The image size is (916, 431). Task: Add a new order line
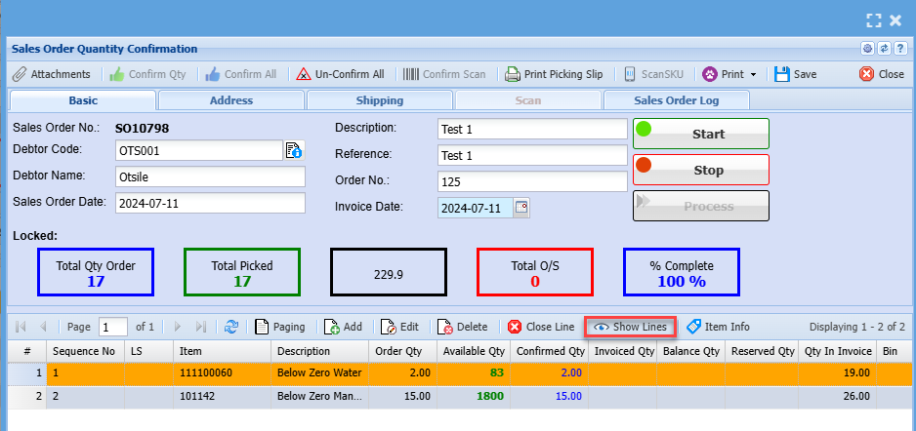343,327
